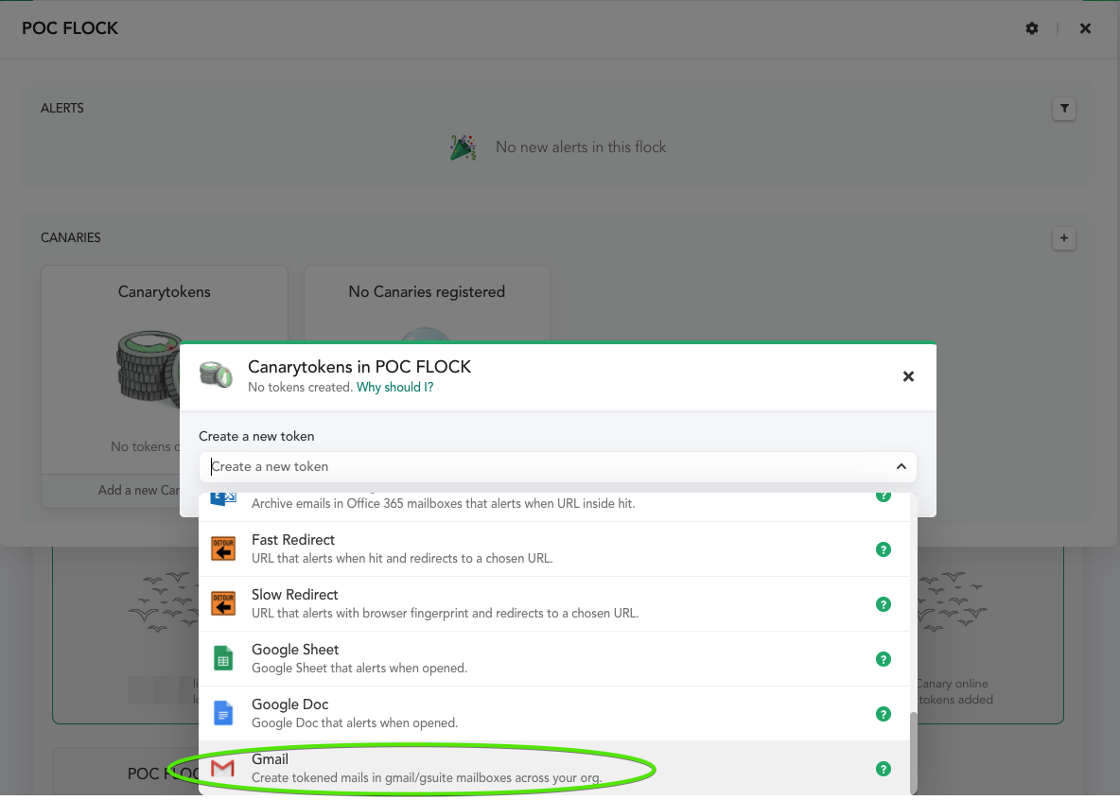Close the POC FLOCK panel
Viewport: 1120px width, 800px height.
(x=1085, y=28)
